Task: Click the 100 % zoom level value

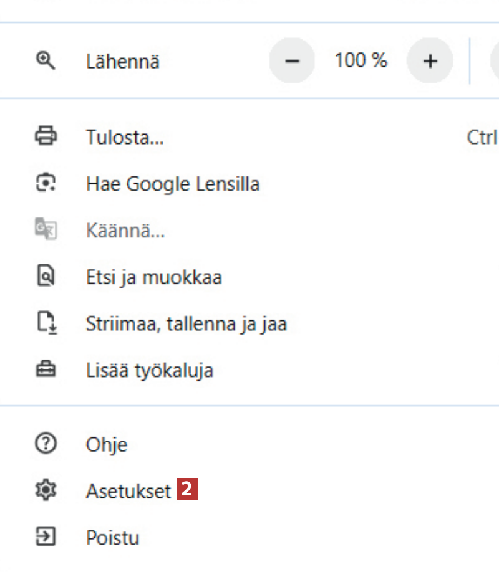Action: [x=361, y=60]
